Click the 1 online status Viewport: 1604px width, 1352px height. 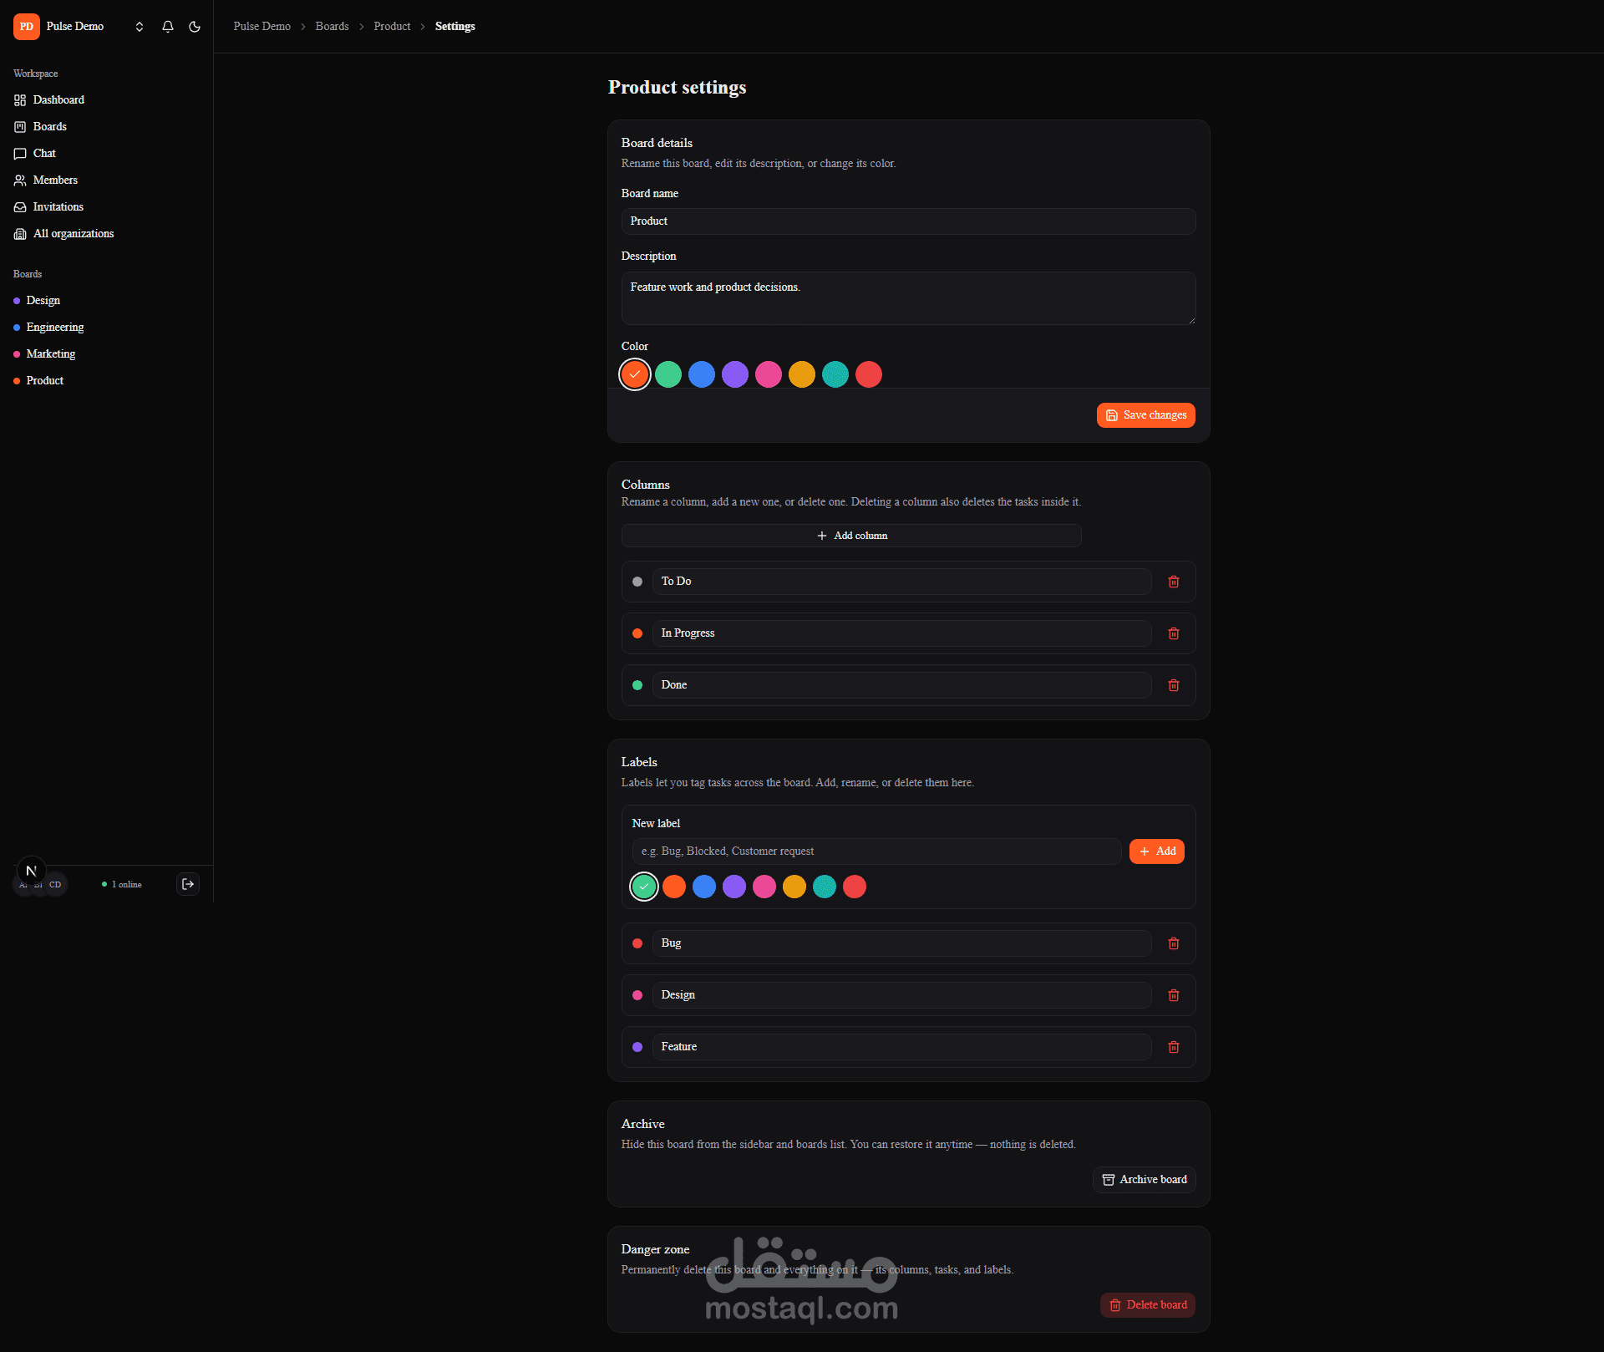click(x=122, y=885)
